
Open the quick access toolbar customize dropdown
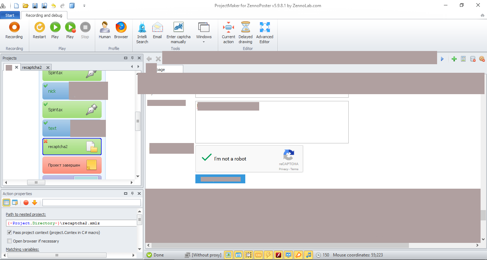[84, 6]
